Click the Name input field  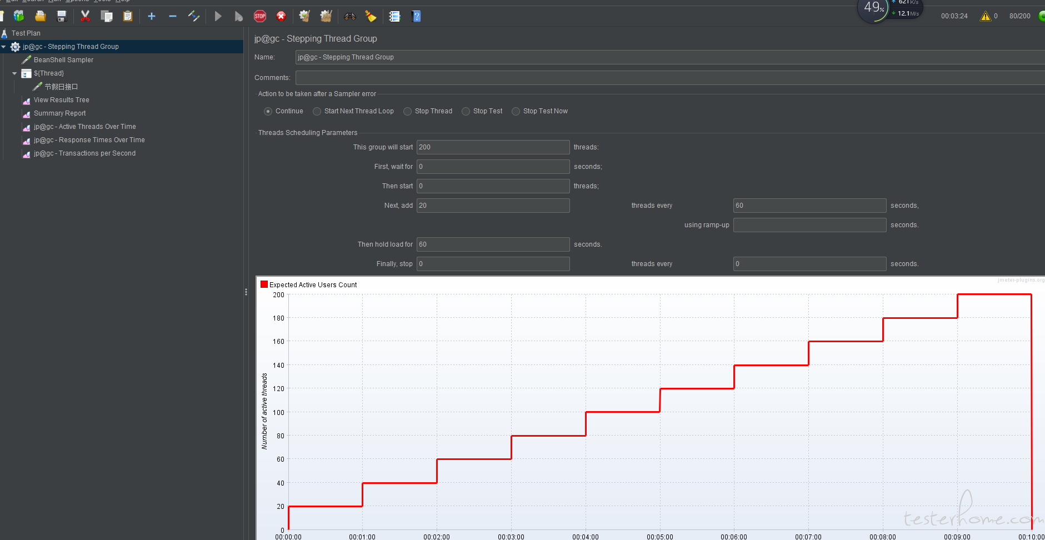coord(670,57)
